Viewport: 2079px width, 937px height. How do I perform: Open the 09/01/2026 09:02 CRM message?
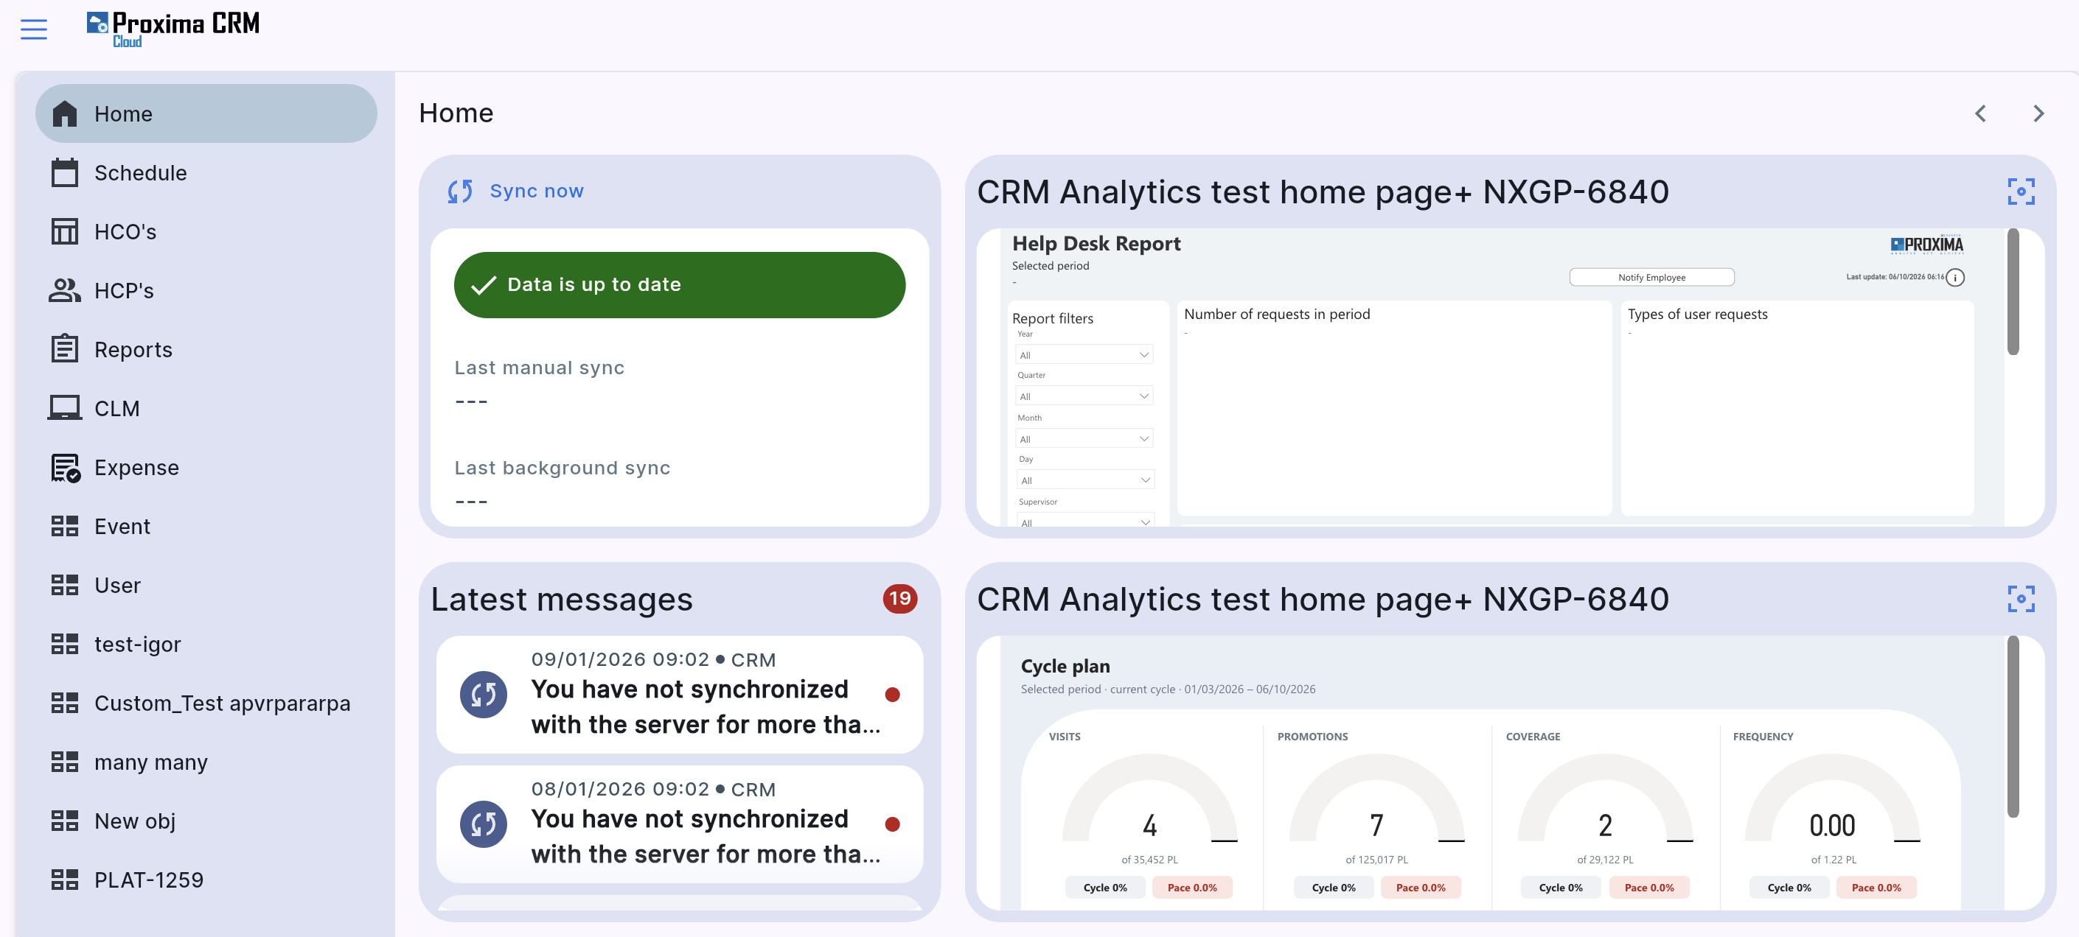tap(680, 695)
